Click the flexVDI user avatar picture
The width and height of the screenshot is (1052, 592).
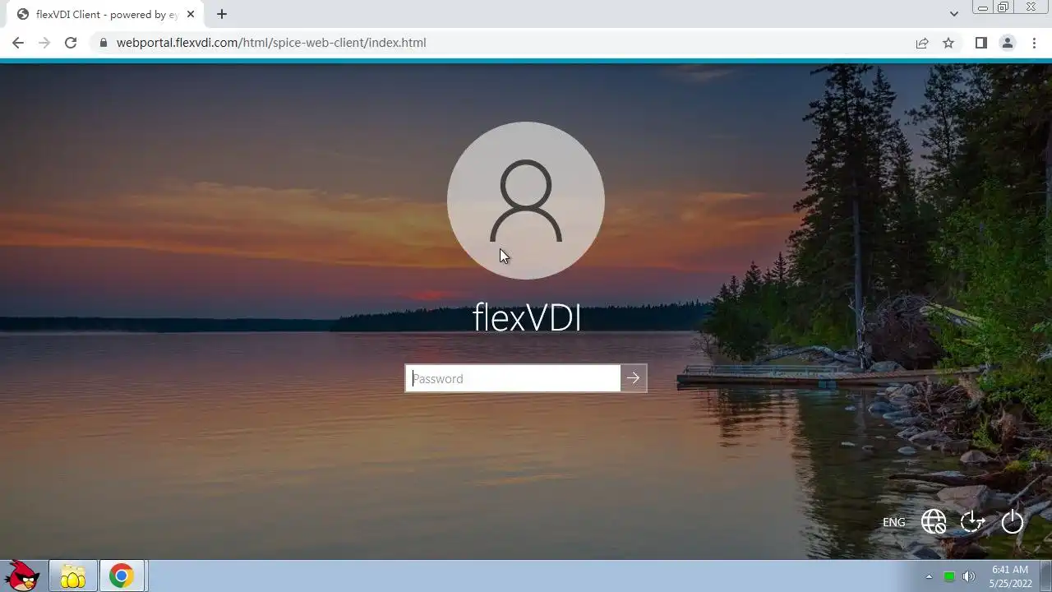coord(526,201)
